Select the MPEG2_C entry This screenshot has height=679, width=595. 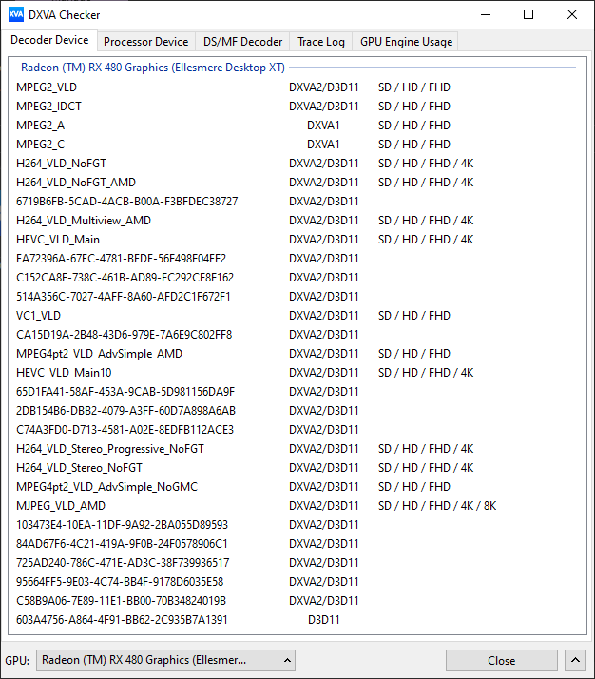pyautogui.click(x=297, y=145)
